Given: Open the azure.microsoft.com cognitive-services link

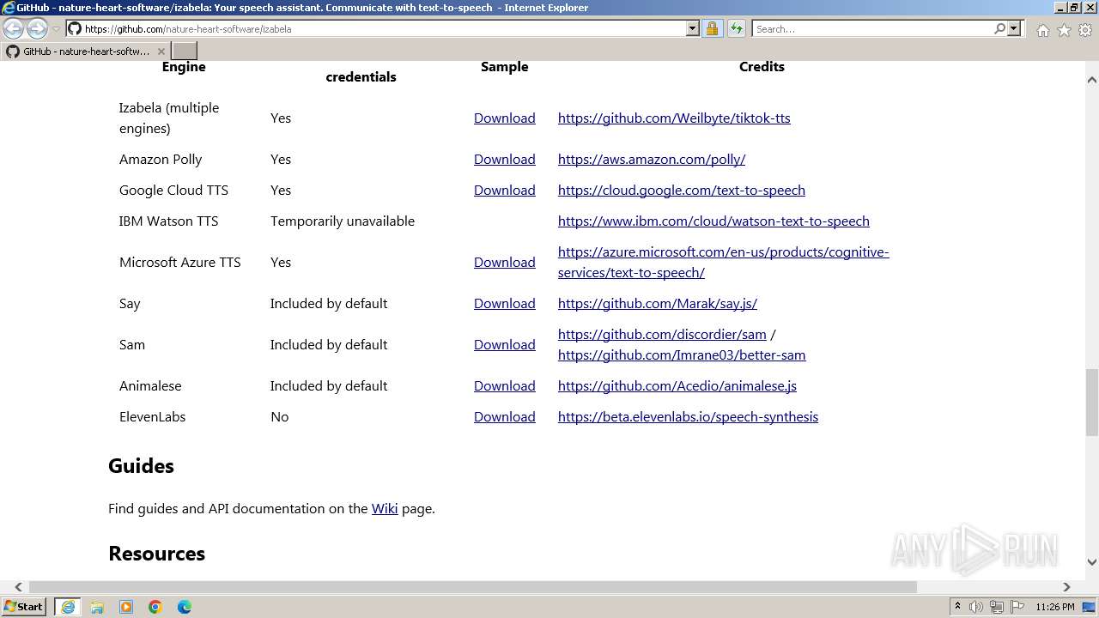Looking at the screenshot, I should pyautogui.click(x=723, y=262).
